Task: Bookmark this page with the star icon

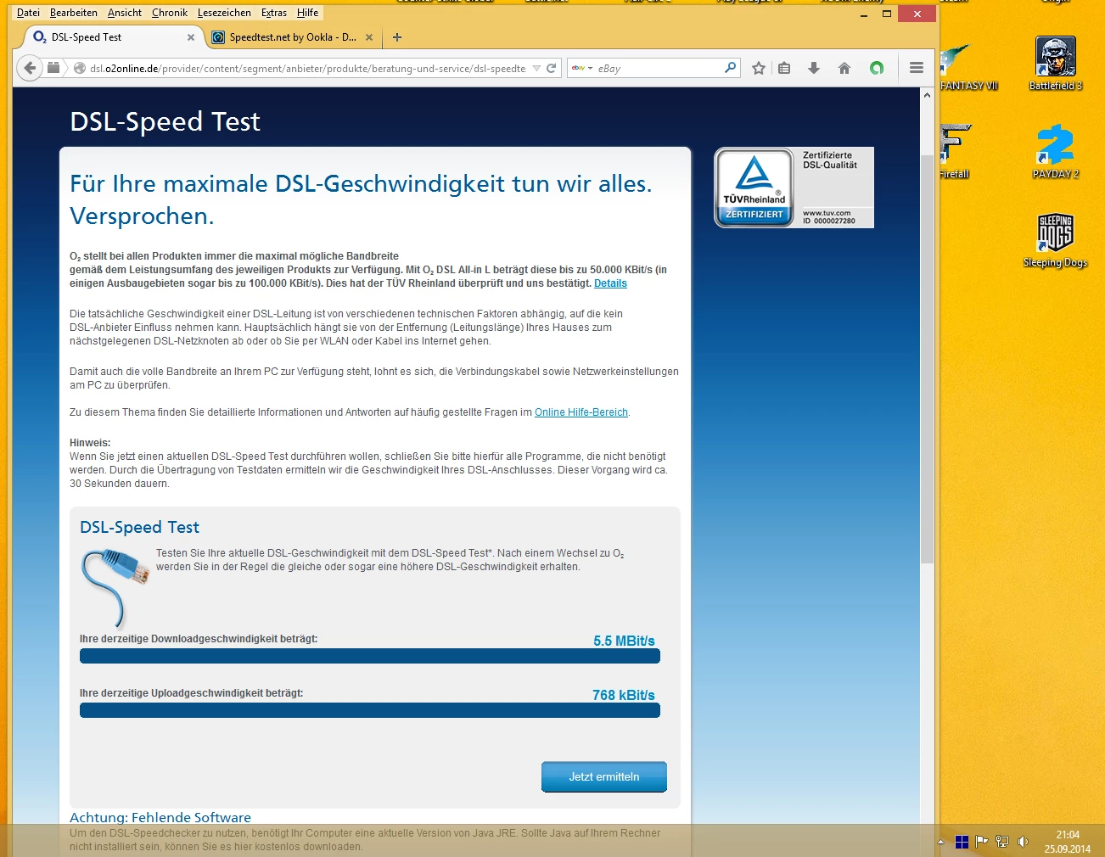Action: 759,68
